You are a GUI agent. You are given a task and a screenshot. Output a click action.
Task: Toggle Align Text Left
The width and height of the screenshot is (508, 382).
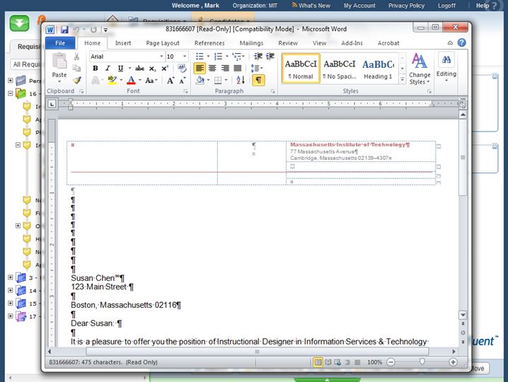[200, 69]
